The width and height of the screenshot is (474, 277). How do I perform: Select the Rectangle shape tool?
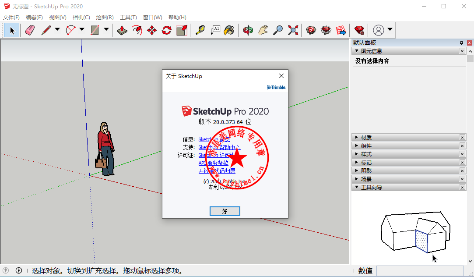coord(95,30)
